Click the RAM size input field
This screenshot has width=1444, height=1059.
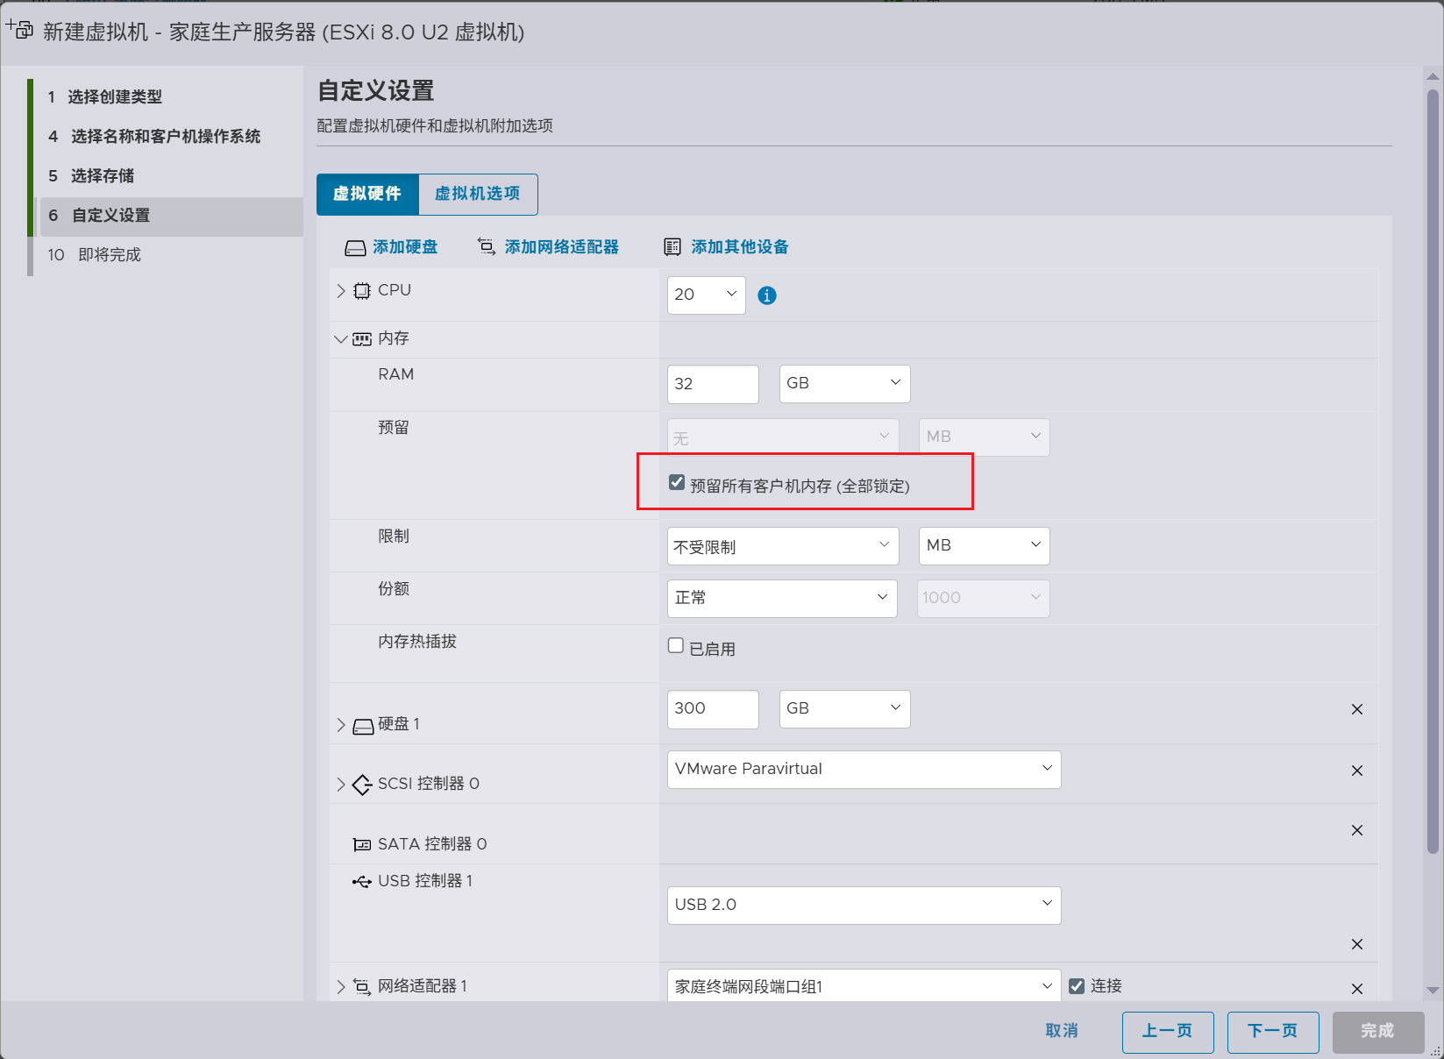[x=712, y=384]
